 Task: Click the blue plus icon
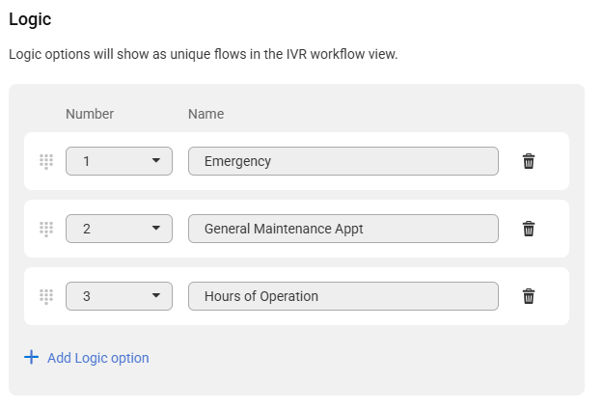31,358
